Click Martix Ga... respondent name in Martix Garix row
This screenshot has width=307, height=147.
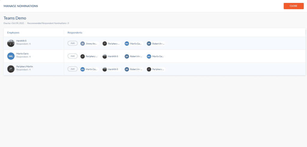point(158,56)
